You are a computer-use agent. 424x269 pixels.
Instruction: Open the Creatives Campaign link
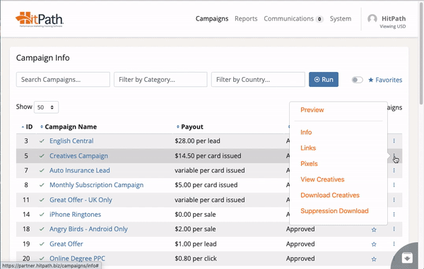(78, 156)
